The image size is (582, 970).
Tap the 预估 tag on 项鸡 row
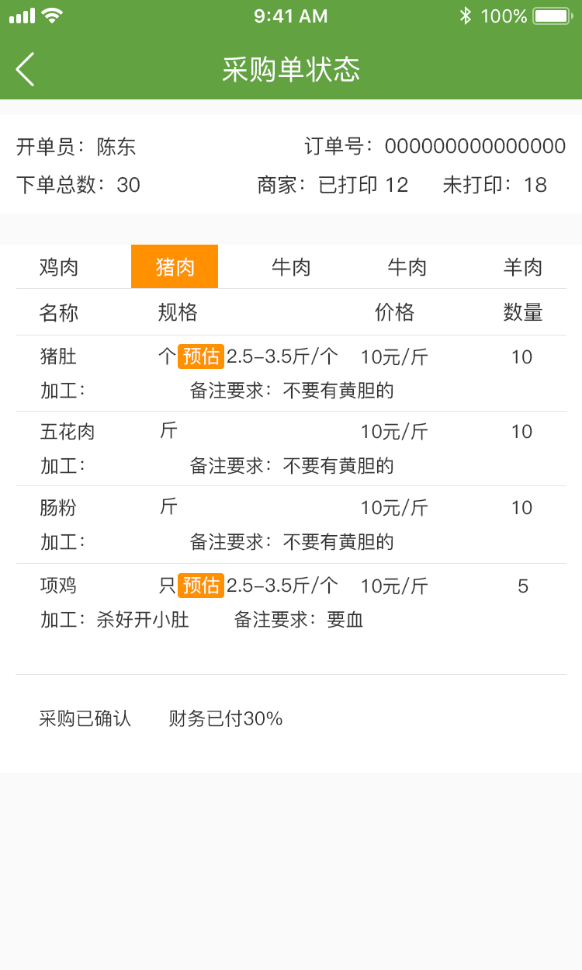(x=201, y=586)
